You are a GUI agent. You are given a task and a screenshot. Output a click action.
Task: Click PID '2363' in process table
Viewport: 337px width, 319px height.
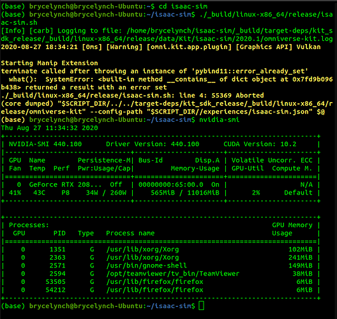click(x=57, y=257)
